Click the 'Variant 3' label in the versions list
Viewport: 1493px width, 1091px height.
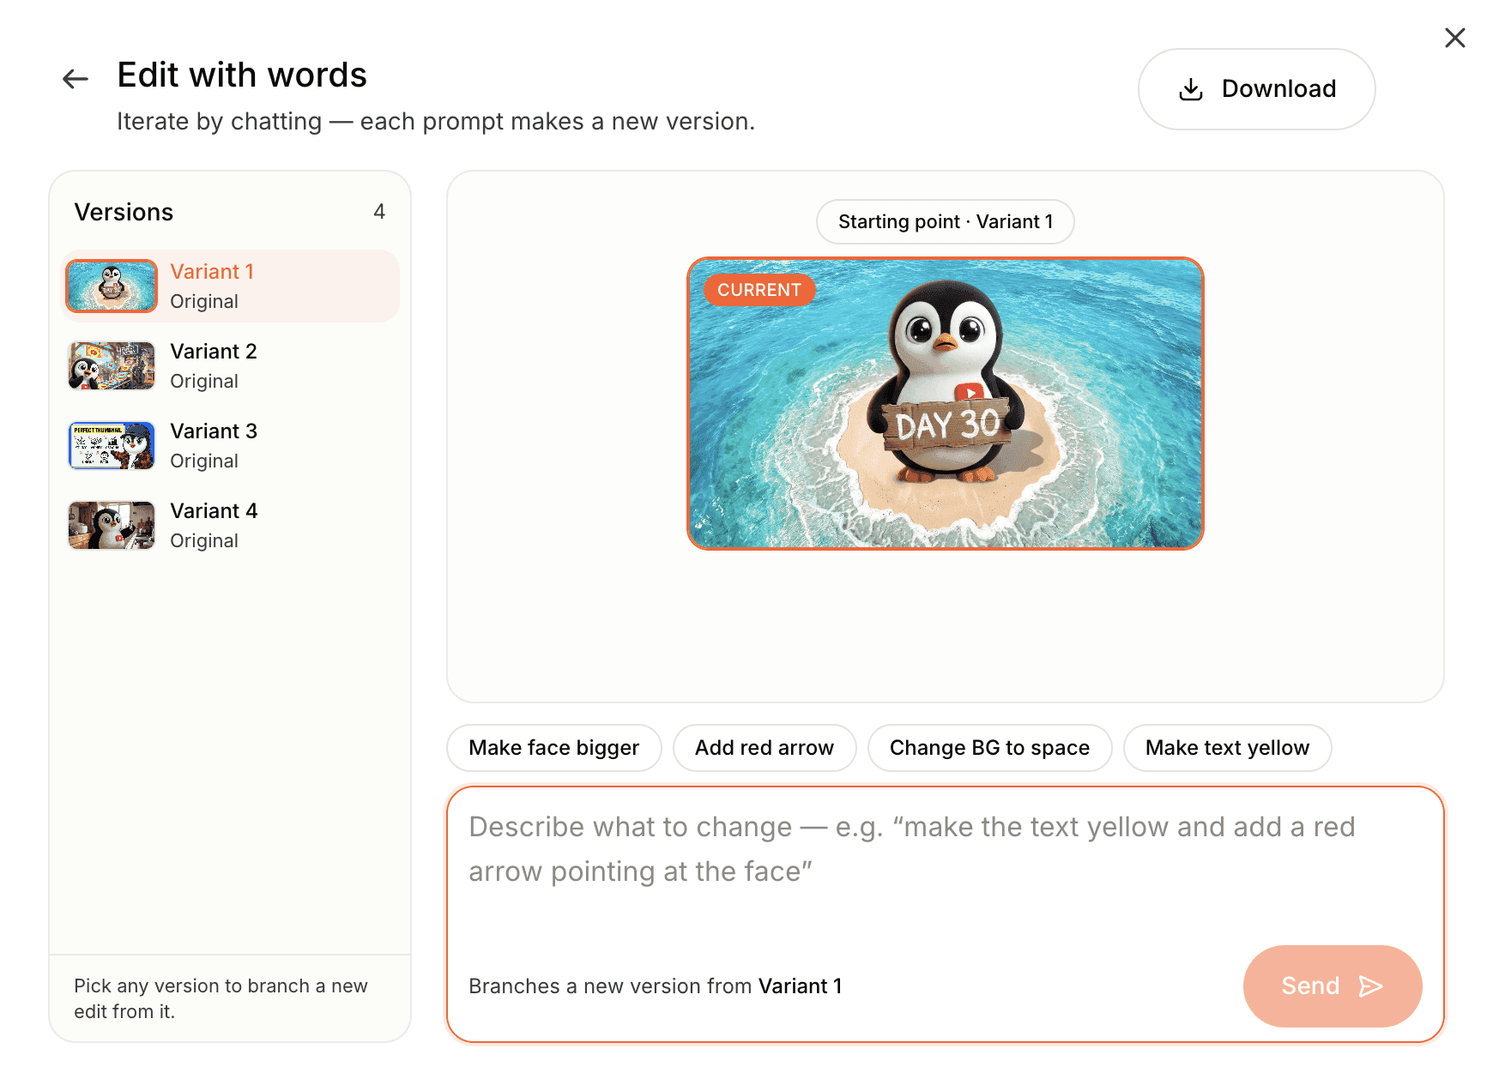pos(214,431)
